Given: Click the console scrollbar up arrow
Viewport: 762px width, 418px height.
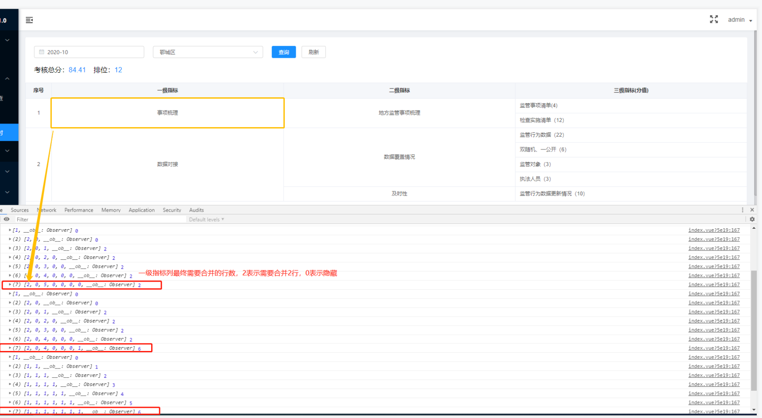Looking at the screenshot, I should [x=754, y=228].
